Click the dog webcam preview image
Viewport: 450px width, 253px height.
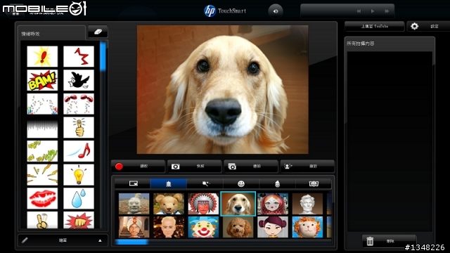[222, 89]
